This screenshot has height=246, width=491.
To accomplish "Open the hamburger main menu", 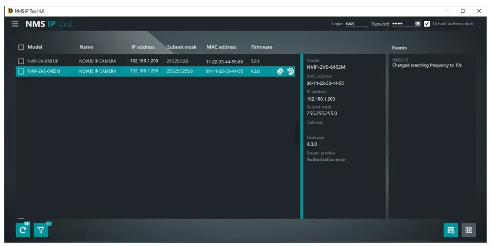I will click(15, 24).
